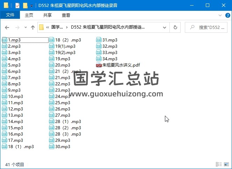
Task: Open the recent locations dropdown arrow
Action: coord(26,27)
